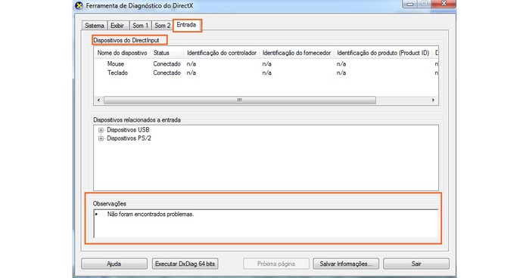Go to the Som 2 tab
Viewport: 526px width, 278px height.
(x=163, y=26)
